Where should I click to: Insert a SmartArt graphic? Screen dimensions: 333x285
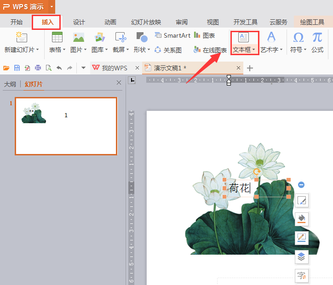[172, 35]
